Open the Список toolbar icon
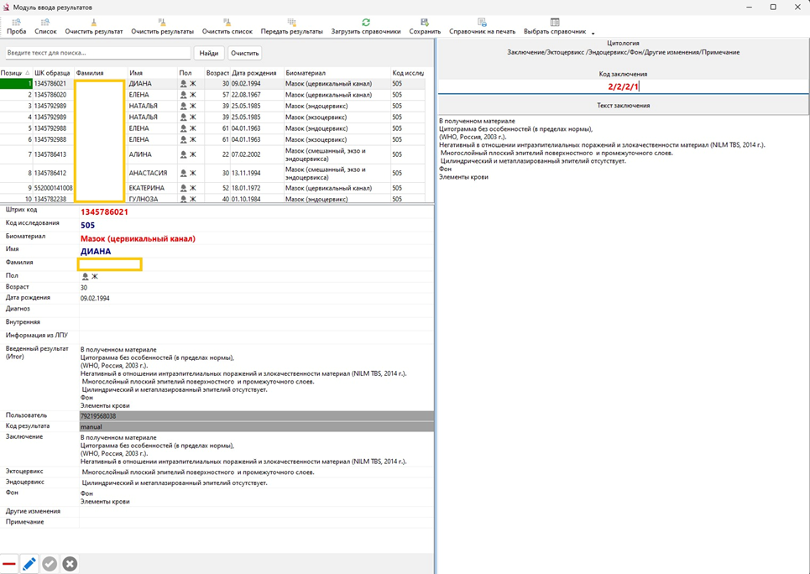 (45, 23)
